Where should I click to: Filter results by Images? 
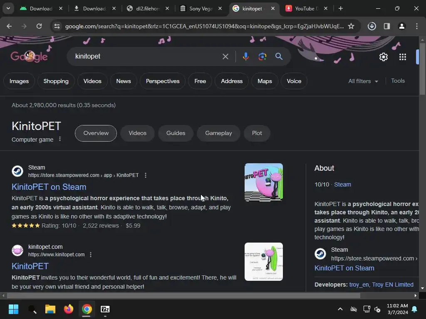tap(19, 81)
